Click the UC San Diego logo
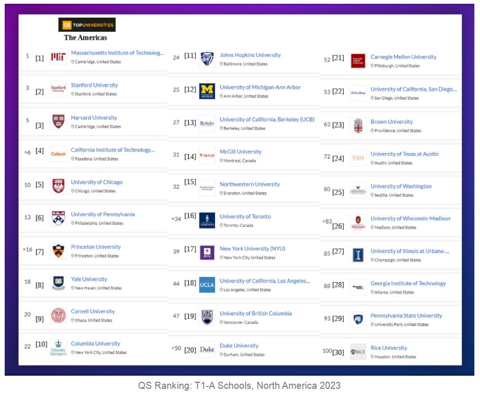Viewport: 480px width, 394px height. point(358,93)
